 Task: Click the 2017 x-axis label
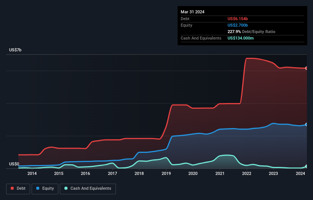pos(112,173)
